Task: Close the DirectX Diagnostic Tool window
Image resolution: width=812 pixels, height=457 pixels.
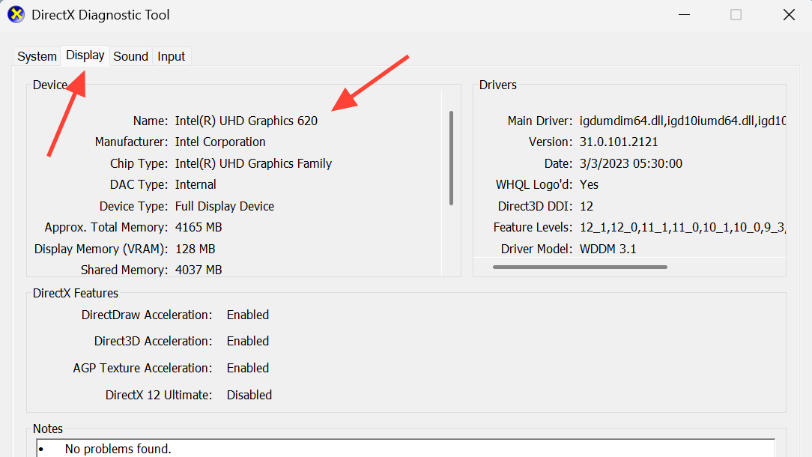Action: (x=789, y=14)
